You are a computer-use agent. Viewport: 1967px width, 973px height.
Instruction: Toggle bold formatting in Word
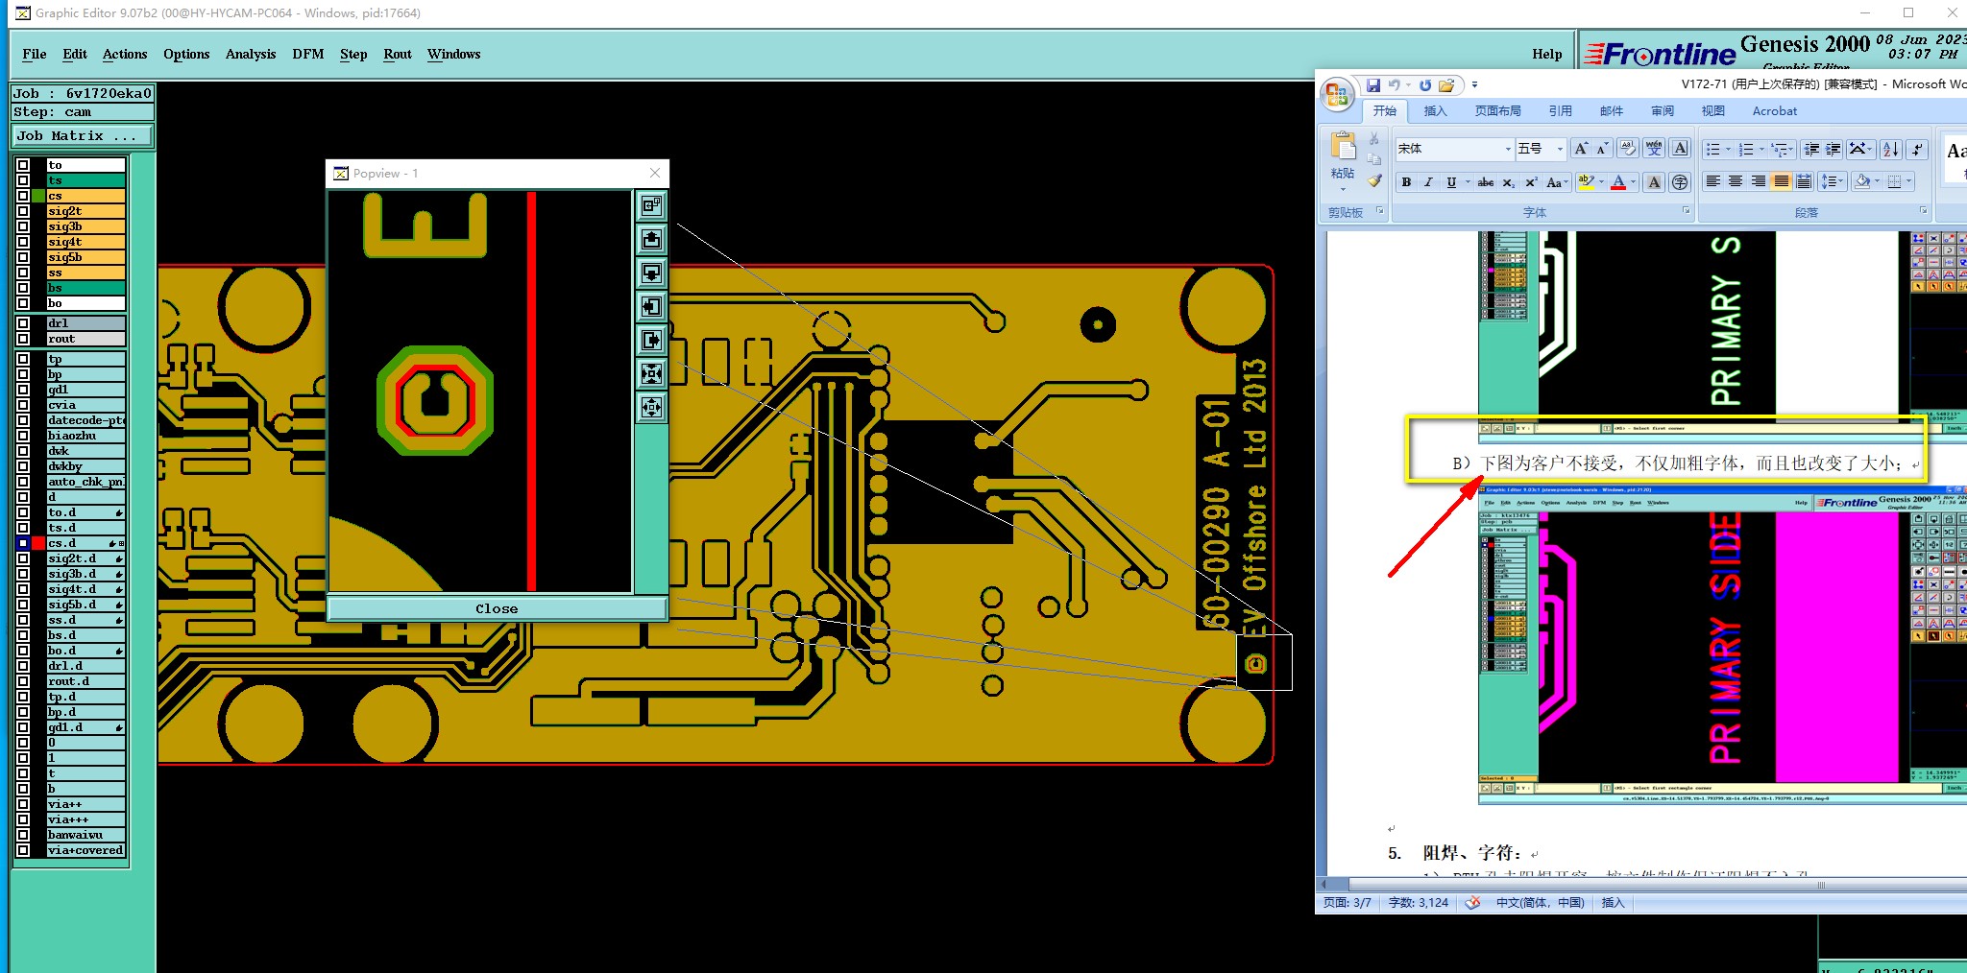tap(1406, 182)
